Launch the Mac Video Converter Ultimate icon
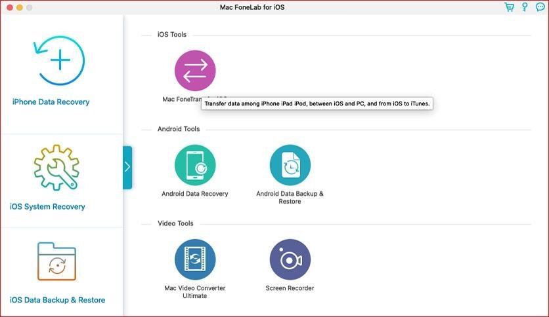Screen dimensions: 549x317 click(x=195, y=259)
